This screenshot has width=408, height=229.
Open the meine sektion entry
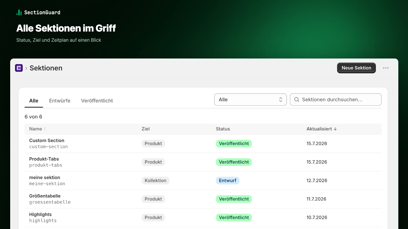click(45, 177)
